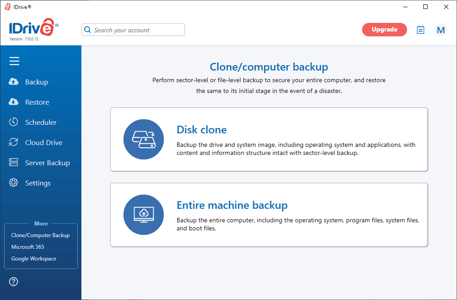This screenshot has height=300, width=457.
Task: Click the Disk clone round icon
Action: tap(143, 139)
